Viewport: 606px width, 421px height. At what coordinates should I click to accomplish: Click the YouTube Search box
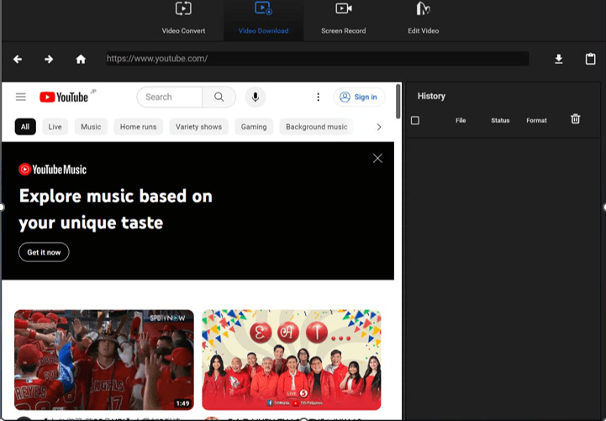[170, 97]
